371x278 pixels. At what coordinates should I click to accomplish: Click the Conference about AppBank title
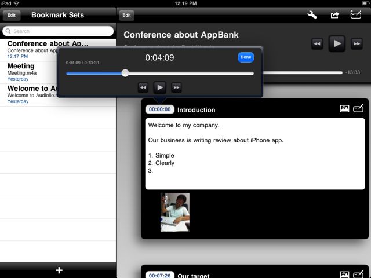click(181, 35)
